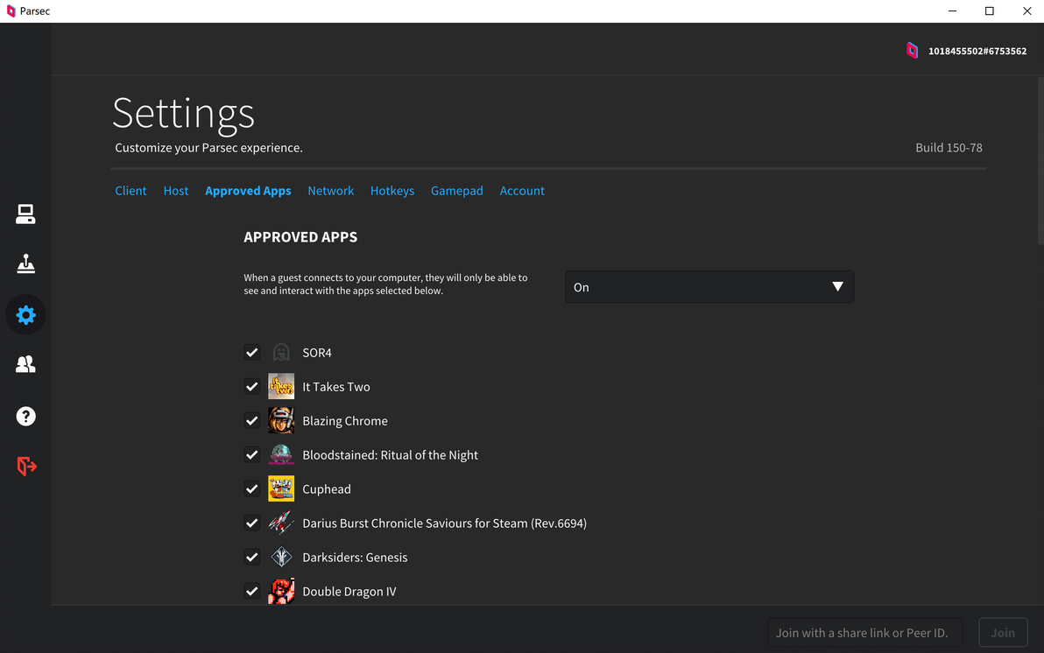Open the Computers sidebar icon

(x=25, y=214)
